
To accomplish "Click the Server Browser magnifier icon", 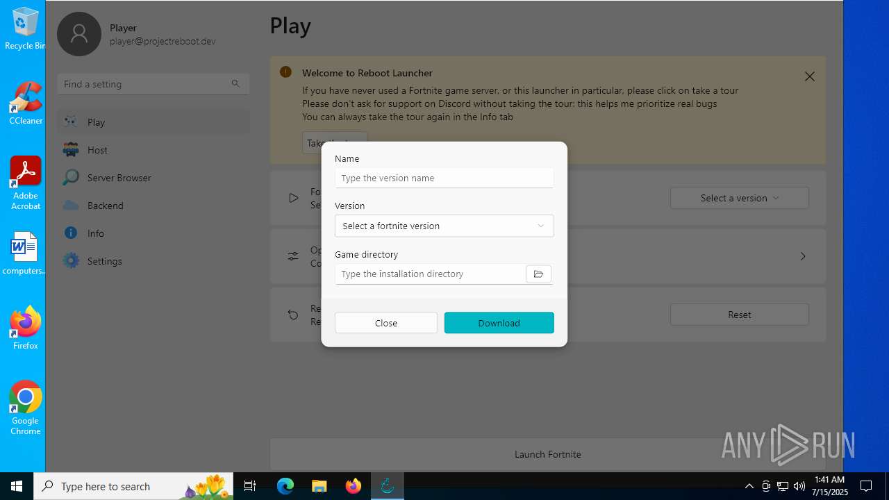I will pyautogui.click(x=70, y=177).
